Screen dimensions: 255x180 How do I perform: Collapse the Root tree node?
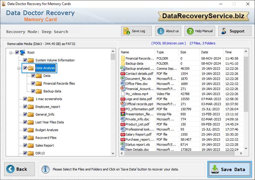(x=11, y=53)
